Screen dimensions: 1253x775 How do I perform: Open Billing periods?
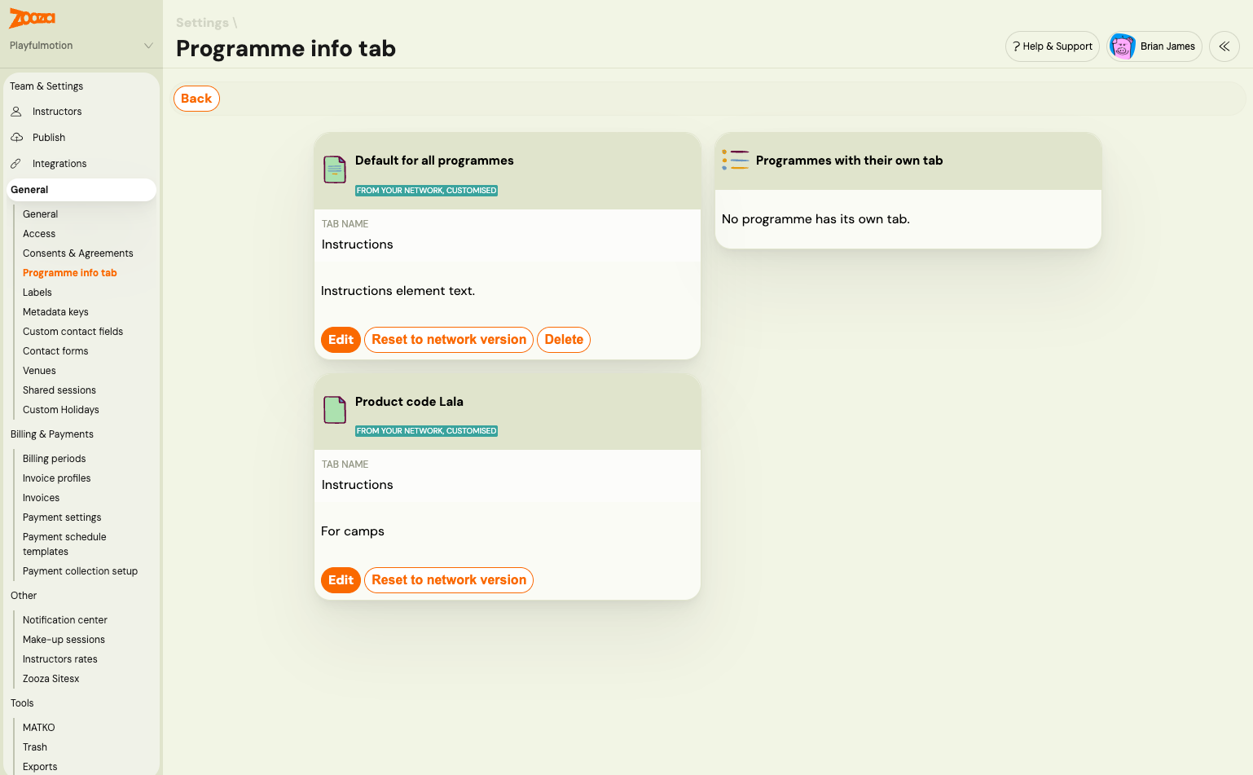pos(55,459)
